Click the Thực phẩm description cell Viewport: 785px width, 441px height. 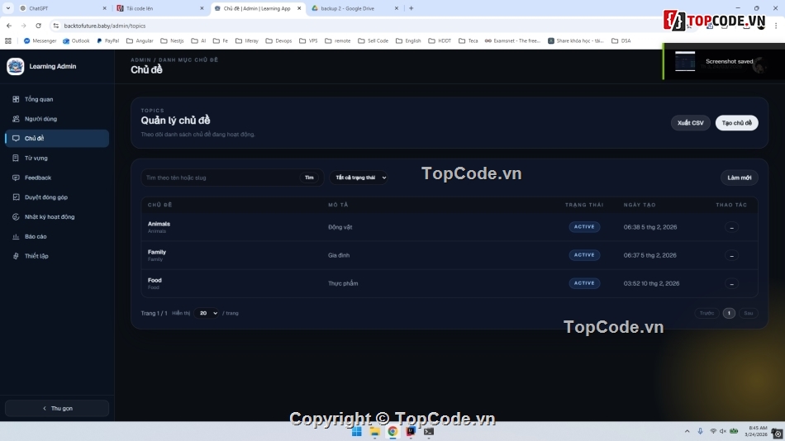343,283
